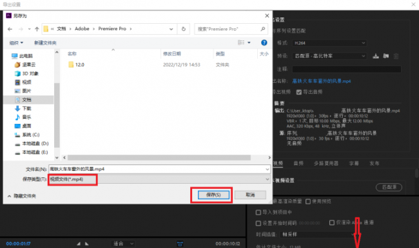Screen dimensions: 419x248
Task: Open the blue help icon
Action: [264, 42]
